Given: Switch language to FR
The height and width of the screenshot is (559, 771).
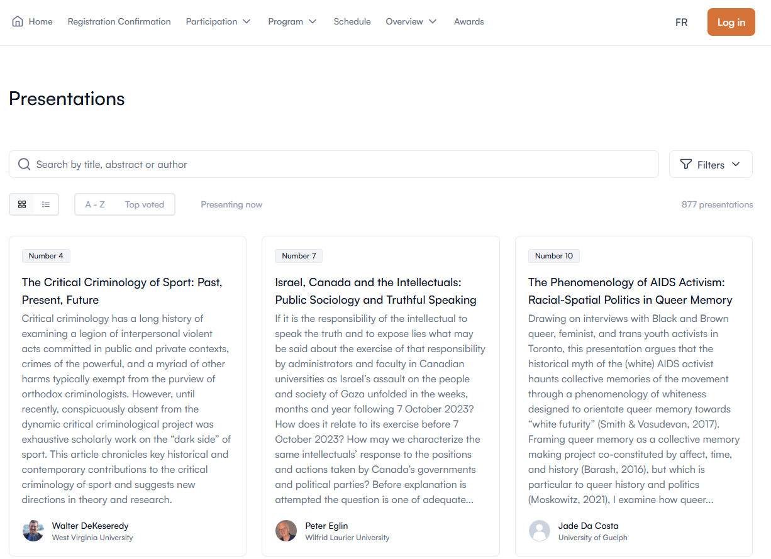Looking at the screenshot, I should click(x=681, y=22).
